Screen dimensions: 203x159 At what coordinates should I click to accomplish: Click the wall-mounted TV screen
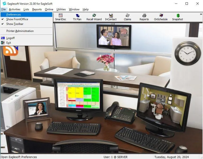tap(114, 37)
